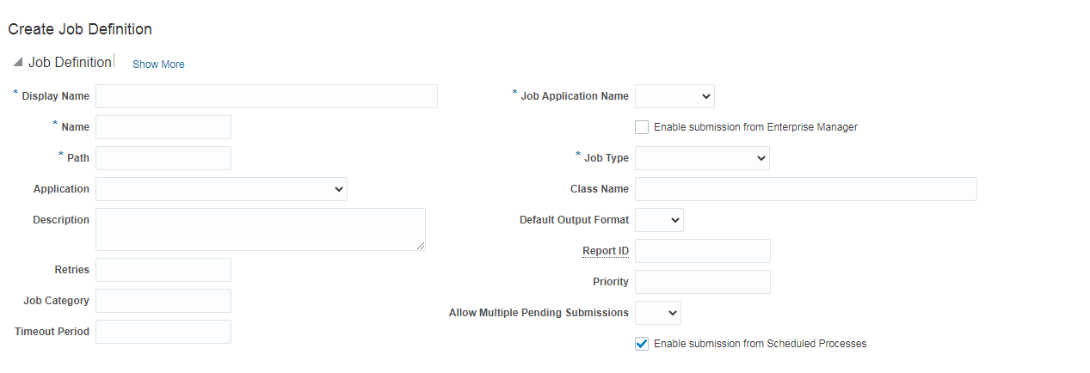Open Allow Multiple Pending Submissions dropdown
Screen dimensions: 1090x373
click(x=658, y=313)
